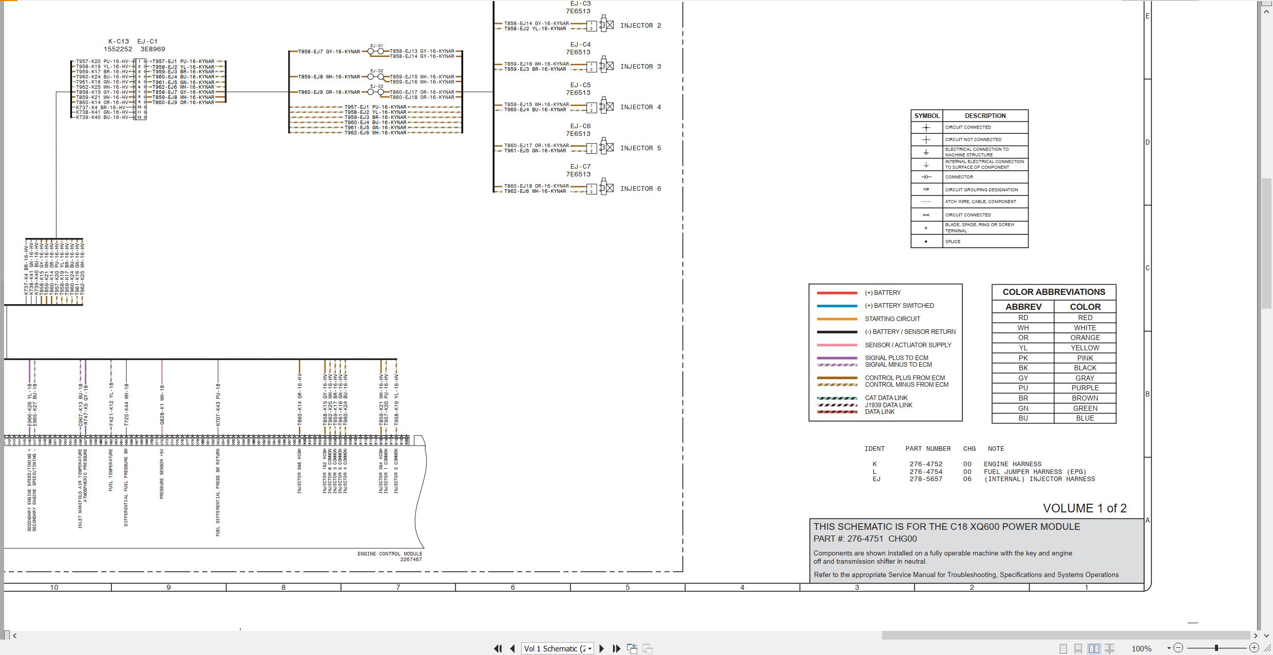Click the vertical scrollbar thumb
This screenshot has height=655, width=1273.
point(1267,244)
